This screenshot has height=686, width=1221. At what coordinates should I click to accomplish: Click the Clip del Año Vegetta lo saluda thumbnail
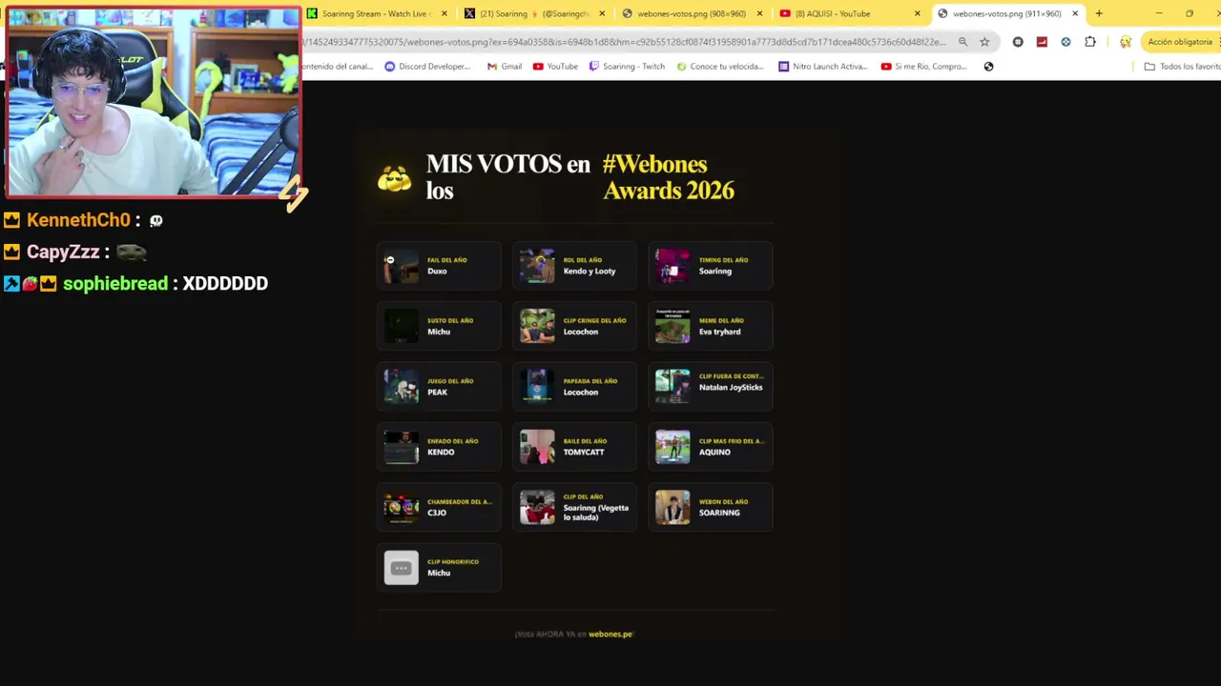click(537, 507)
